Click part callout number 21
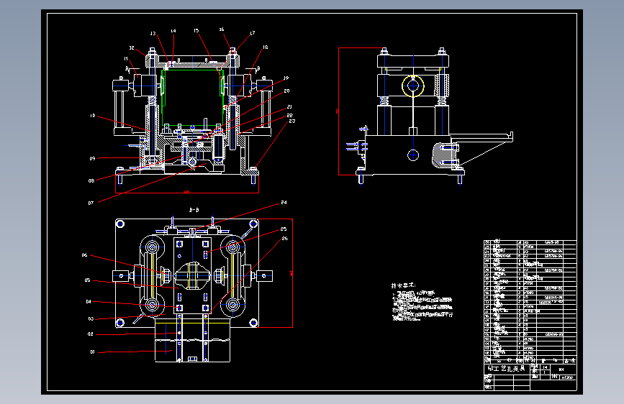Viewport: 624px width, 404px height. (290, 107)
